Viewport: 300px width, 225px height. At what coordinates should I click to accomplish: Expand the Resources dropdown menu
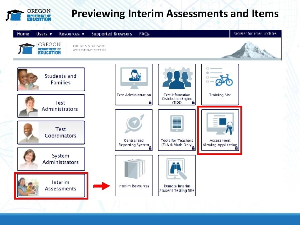click(72, 34)
